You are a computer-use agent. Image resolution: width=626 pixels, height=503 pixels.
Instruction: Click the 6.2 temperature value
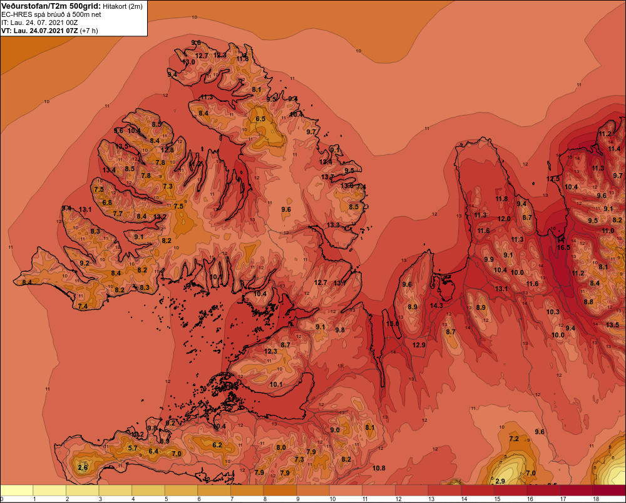(217, 445)
